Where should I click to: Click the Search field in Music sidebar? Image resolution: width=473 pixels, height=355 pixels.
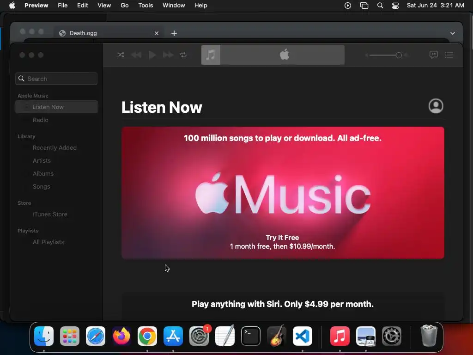(56, 79)
